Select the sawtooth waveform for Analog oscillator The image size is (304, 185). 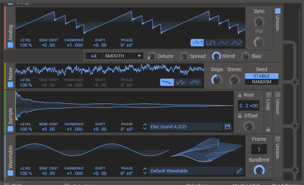click(197, 42)
